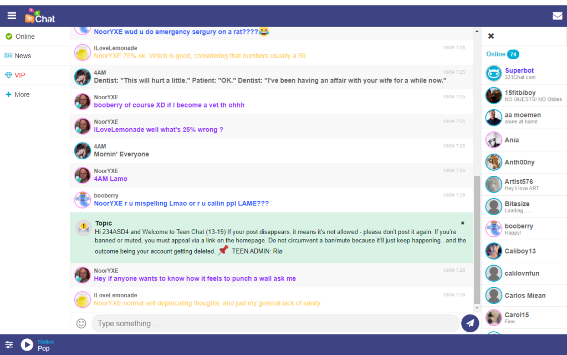Open News in the left sidebar
Viewport: 567px width, 355px height.
(35, 55)
